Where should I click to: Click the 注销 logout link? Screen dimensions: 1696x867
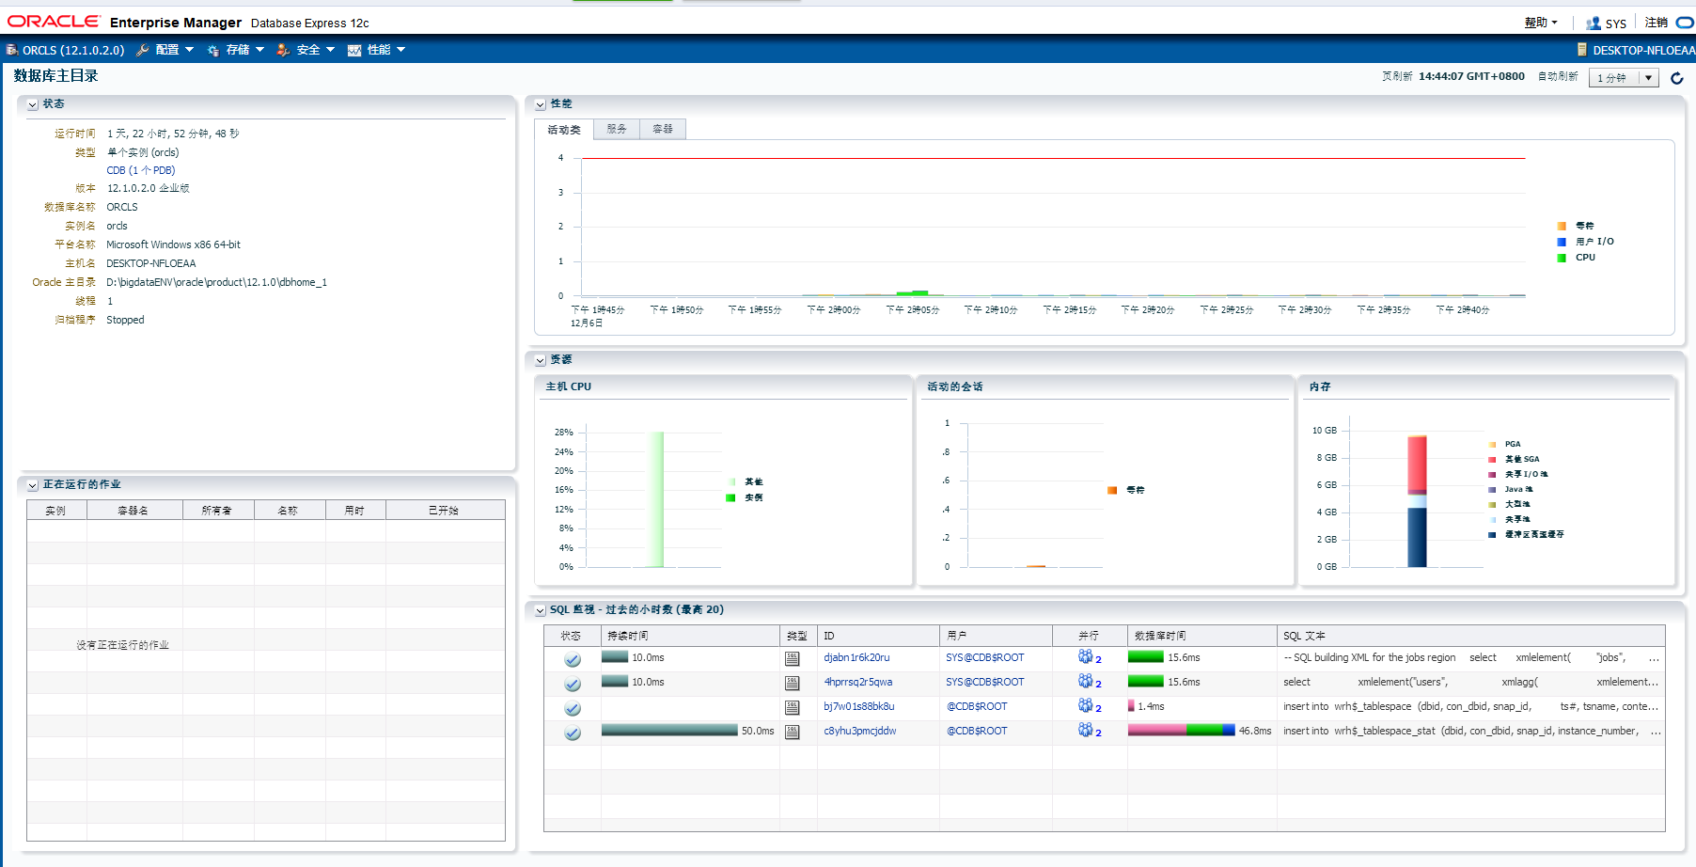[1657, 22]
